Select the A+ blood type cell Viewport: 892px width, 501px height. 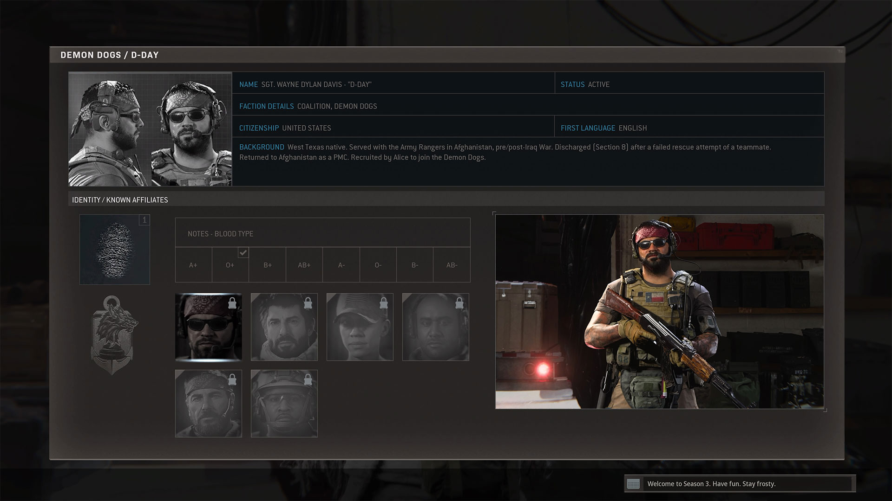[193, 265]
